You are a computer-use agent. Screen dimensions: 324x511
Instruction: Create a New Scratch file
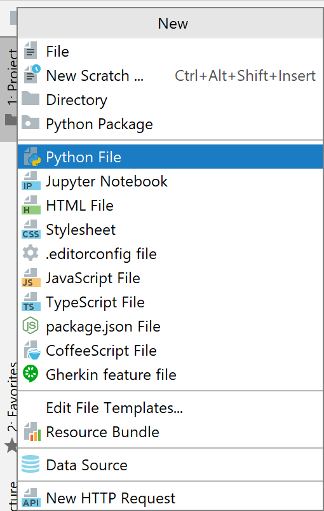pyautogui.click(x=170, y=75)
